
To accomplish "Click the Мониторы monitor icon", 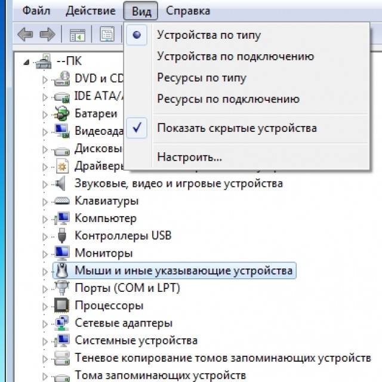I will [62, 253].
